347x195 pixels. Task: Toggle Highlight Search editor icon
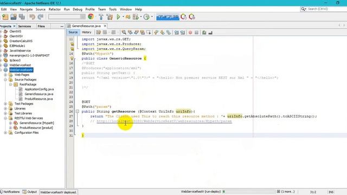click(143, 32)
